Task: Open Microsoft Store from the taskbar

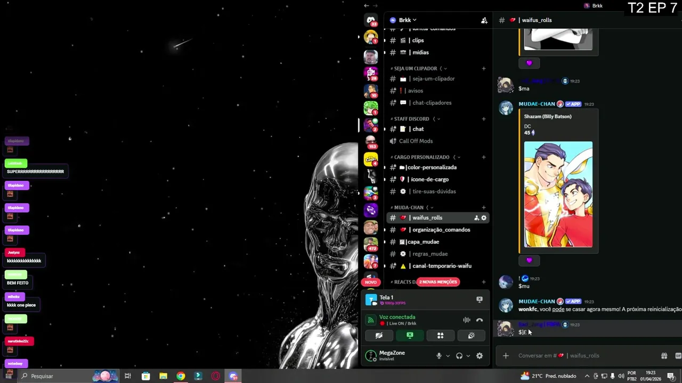Action: click(145, 376)
